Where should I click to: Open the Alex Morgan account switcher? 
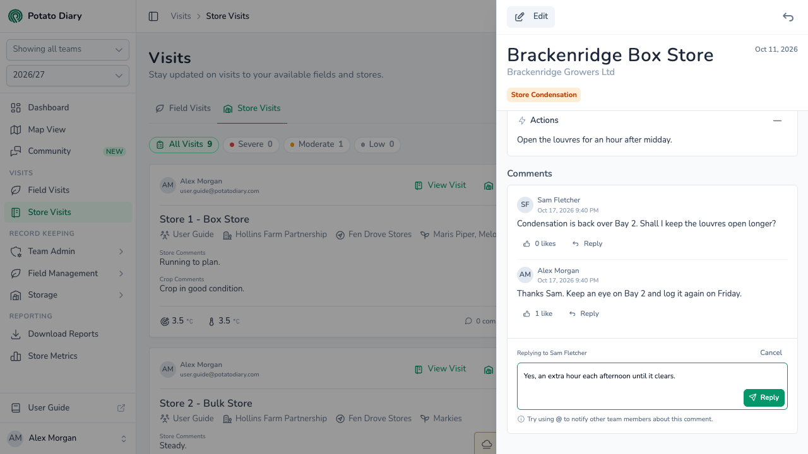pos(68,438)
